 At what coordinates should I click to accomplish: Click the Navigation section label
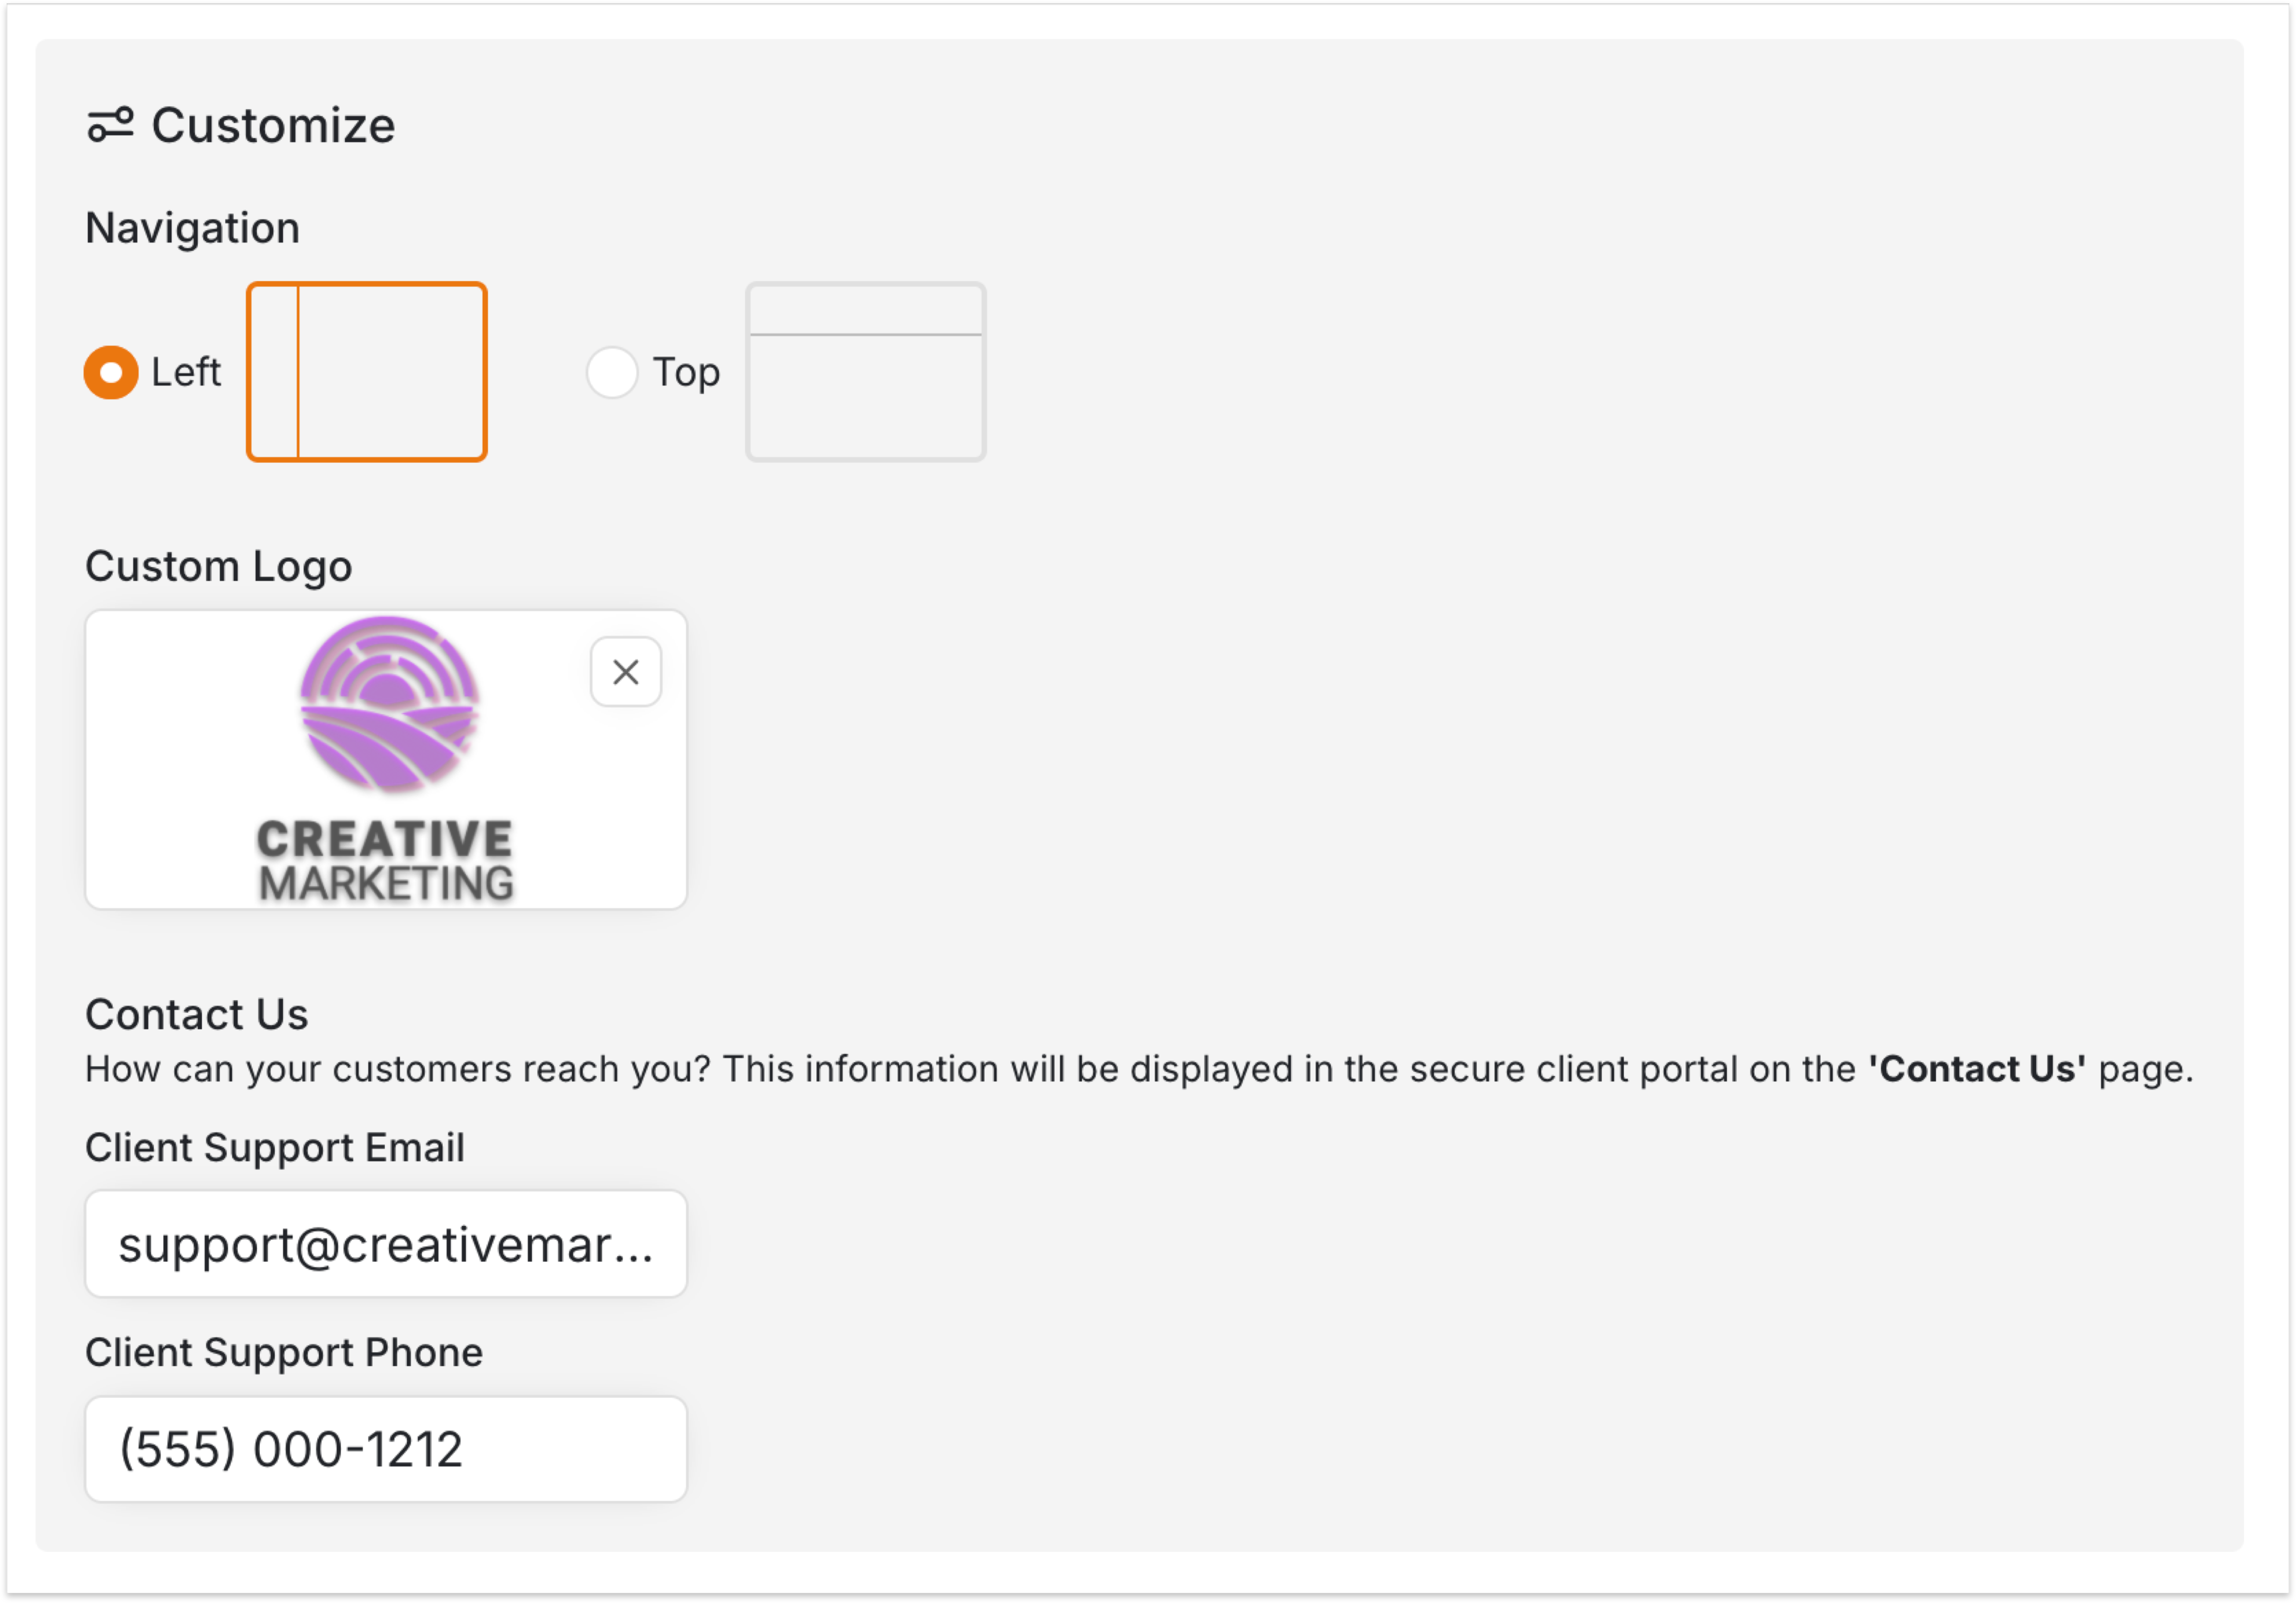pos(192,228)
